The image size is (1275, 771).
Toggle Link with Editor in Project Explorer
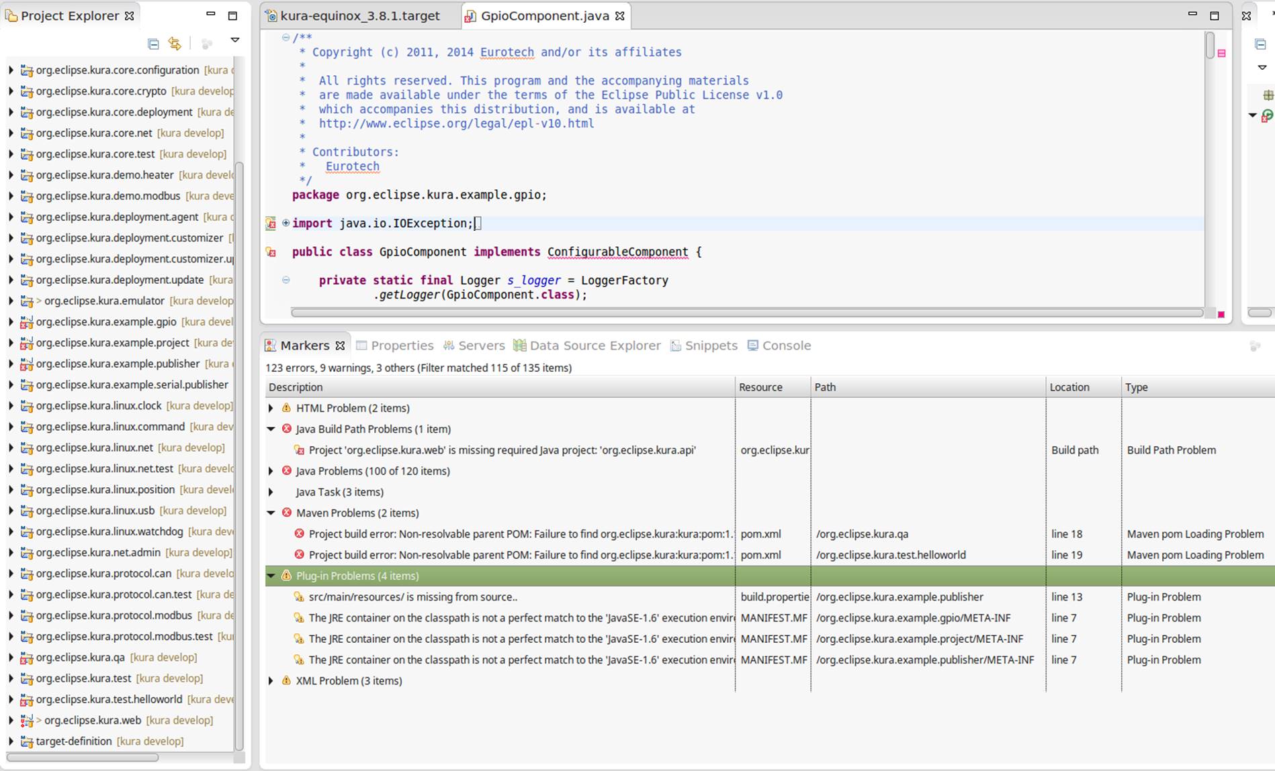[175, 44]
